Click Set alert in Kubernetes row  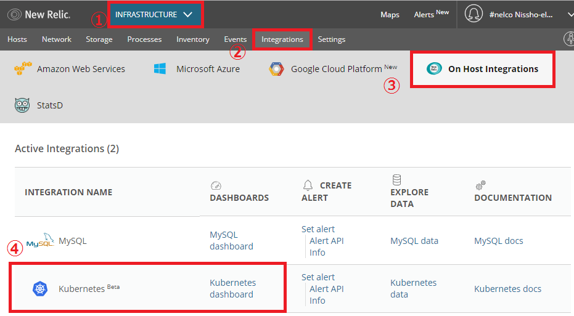pyautogui.click(x=318, y=277)
